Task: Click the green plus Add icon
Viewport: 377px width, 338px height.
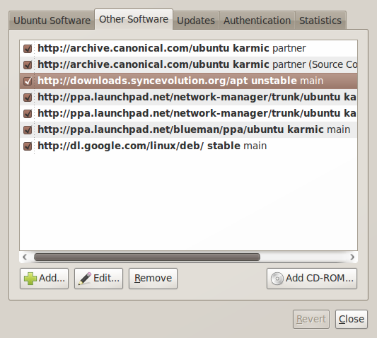Action: point(30,279)
